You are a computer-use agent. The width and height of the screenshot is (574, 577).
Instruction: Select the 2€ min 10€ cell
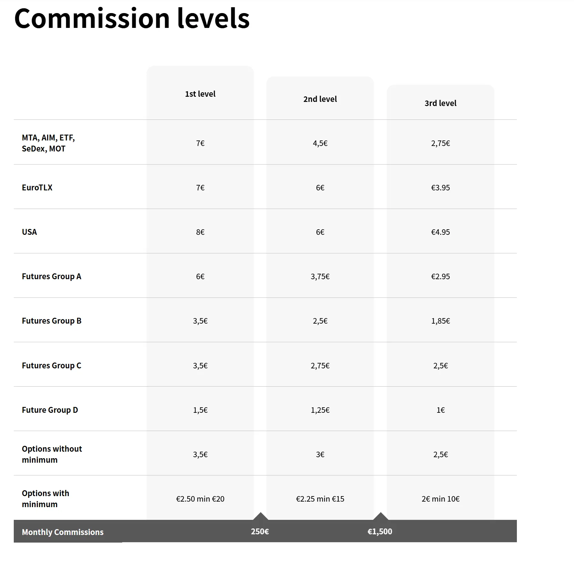440,499
